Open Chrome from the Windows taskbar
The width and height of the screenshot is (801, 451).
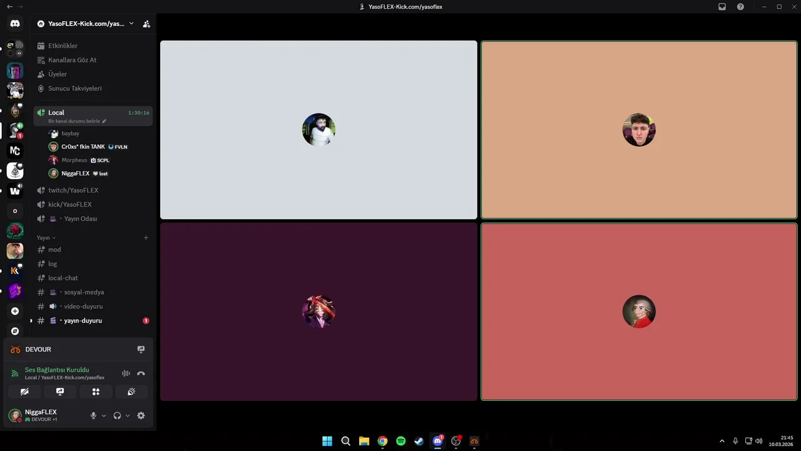[x=382, y=441]
